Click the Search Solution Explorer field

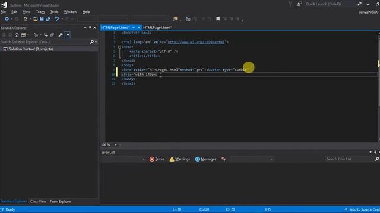point(45,42)
